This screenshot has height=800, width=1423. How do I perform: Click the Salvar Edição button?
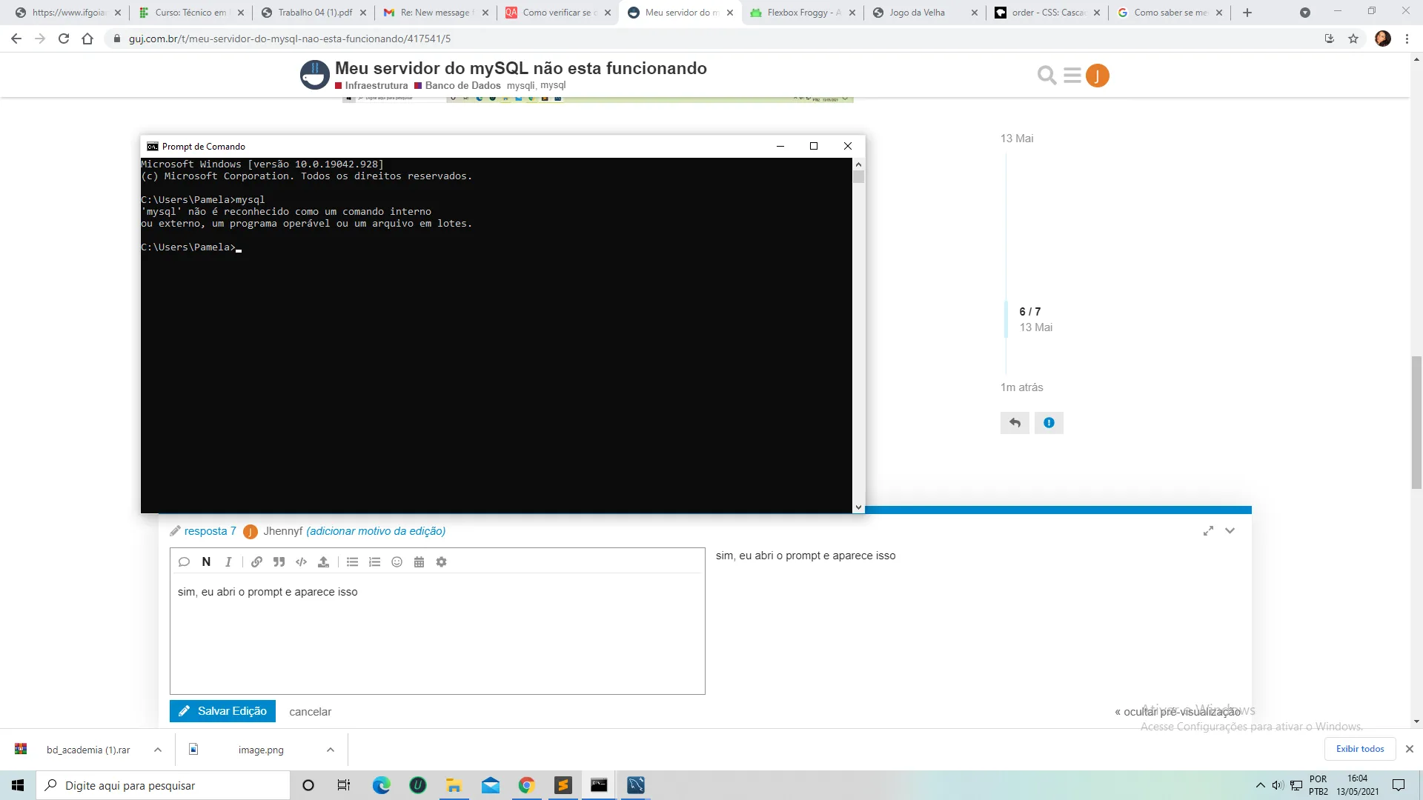point(222,711)
